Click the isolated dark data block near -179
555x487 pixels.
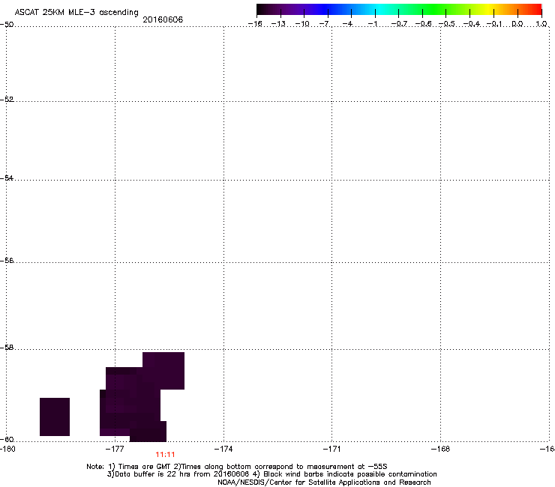55,417
